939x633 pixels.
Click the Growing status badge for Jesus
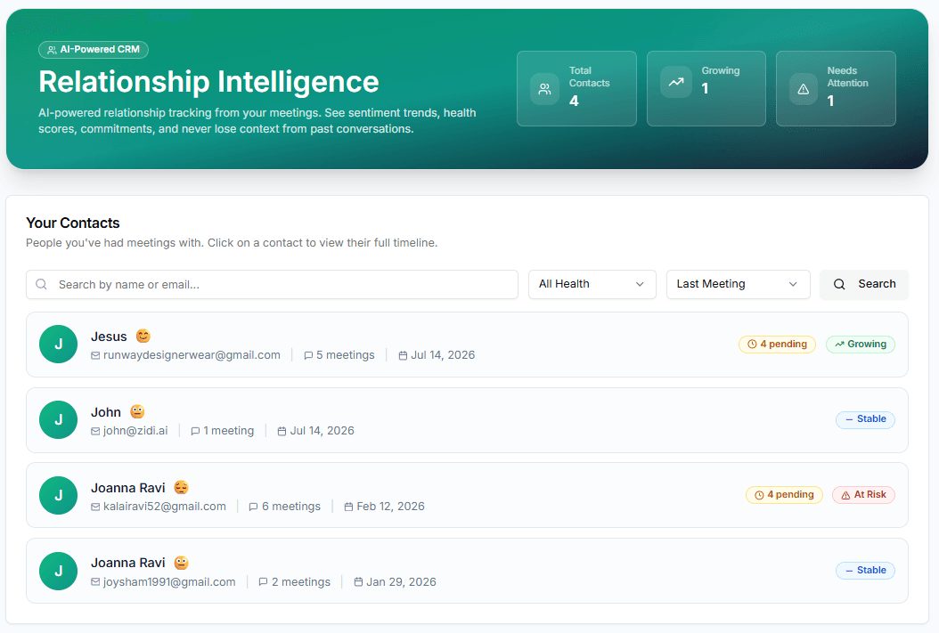click(x=861, y=344)
